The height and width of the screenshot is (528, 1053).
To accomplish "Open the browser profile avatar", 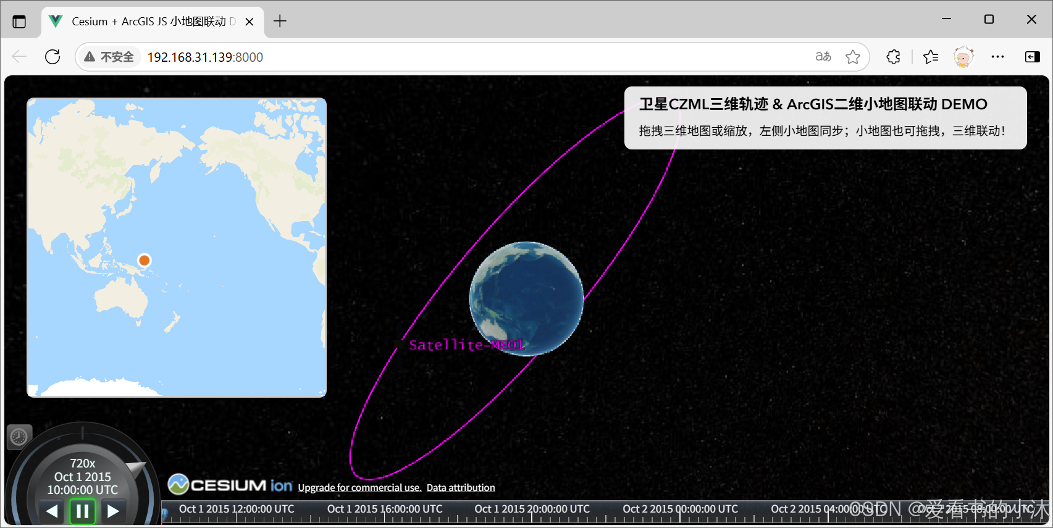I will [x=963, y=57].
